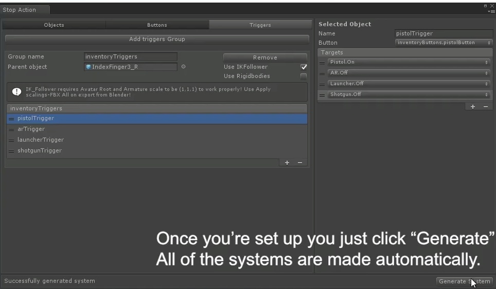Image resolution: width=496 pixels, height=289 pixels.
Task: Close the Stop Action window
Action: [x=492, y=6]
